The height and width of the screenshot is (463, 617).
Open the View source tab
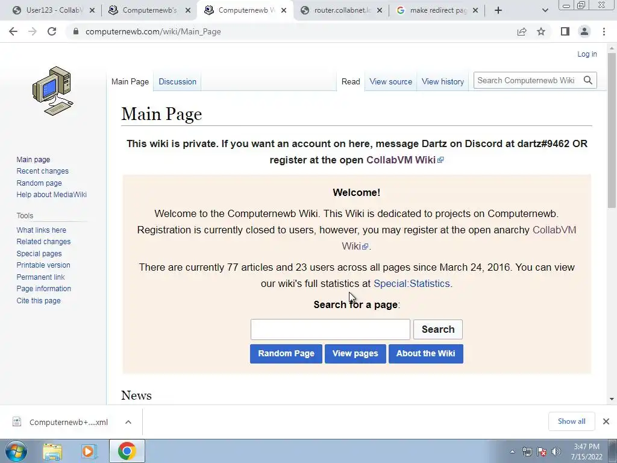(390, 81)
